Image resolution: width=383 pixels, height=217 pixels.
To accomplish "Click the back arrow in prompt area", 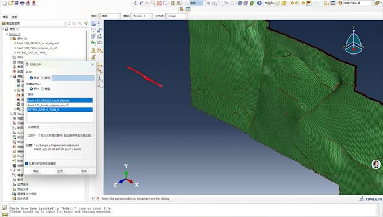I will coord(93,198).
